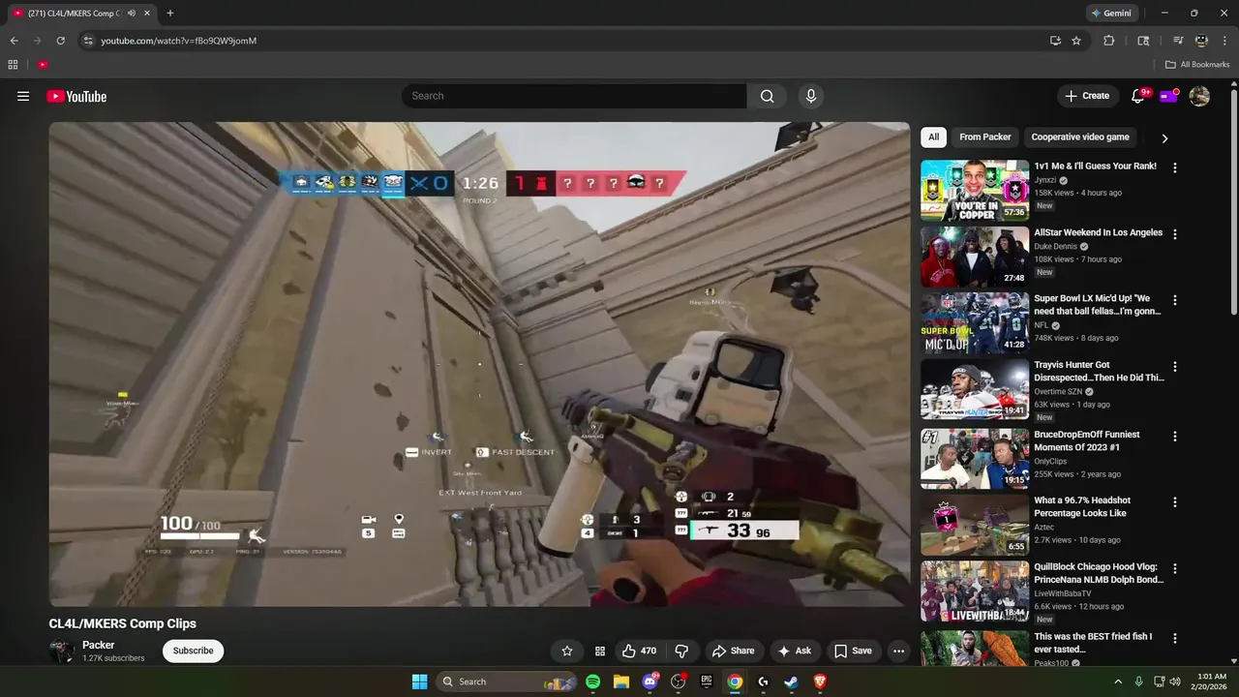The height and width of the screenshot is (697, 1239).
Task: Open the Super Bowl Mic'd Up thumbnail
Action: 975,323
